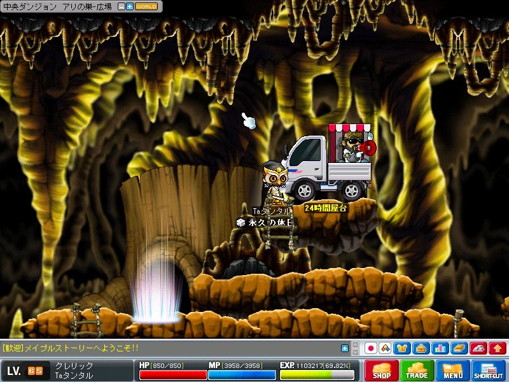Click the MP 3958/3958 value text
509x382 pixels.
coord(242,365)
